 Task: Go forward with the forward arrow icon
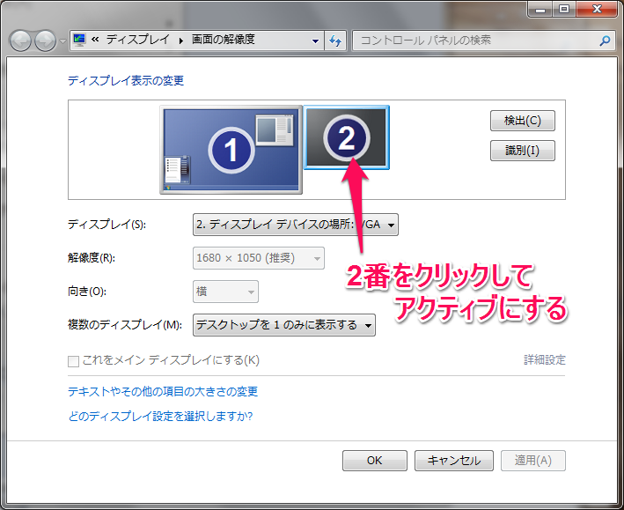click(x=45, y=41)
